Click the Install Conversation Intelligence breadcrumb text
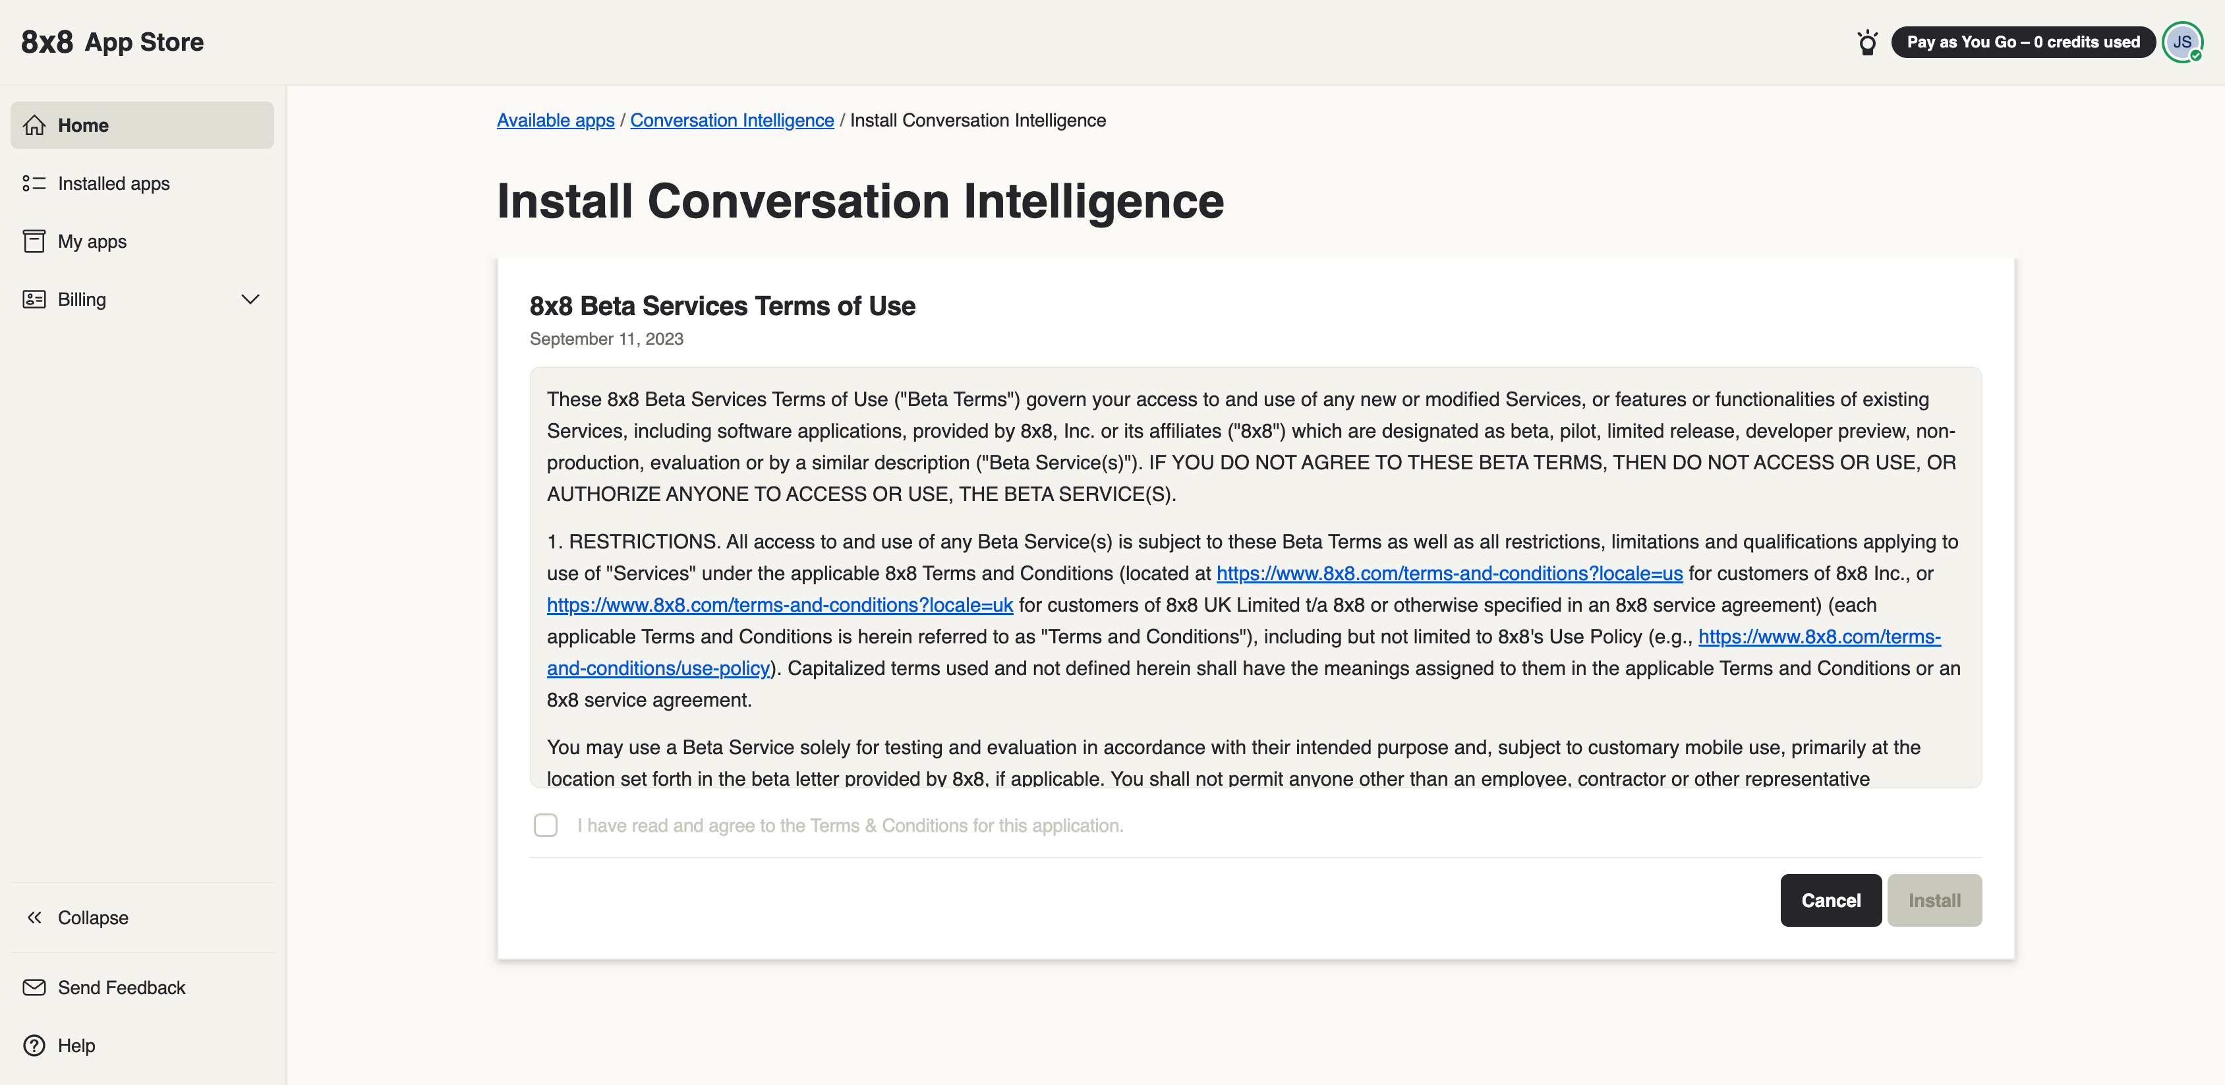 (x=978, y=120)
